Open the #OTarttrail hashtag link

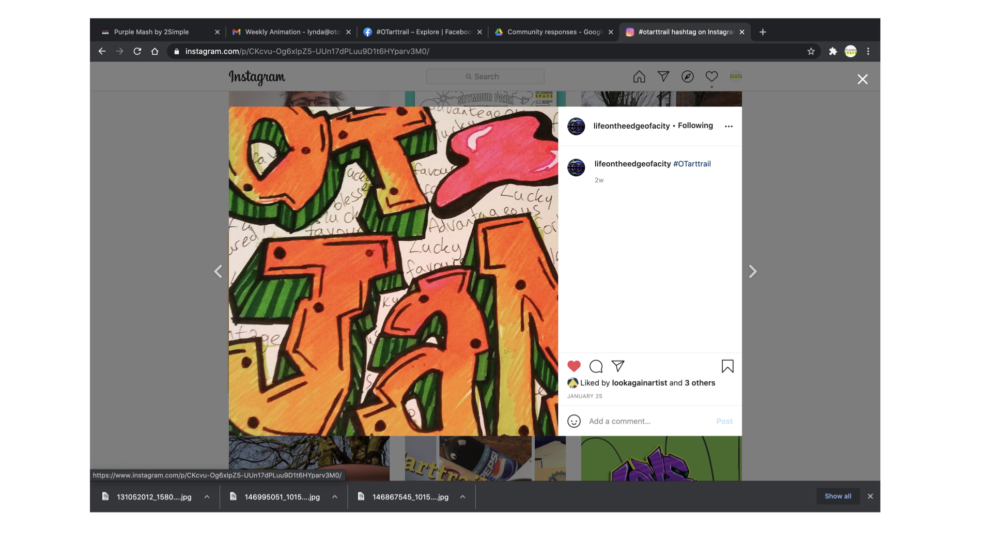(x=692, y=164)
